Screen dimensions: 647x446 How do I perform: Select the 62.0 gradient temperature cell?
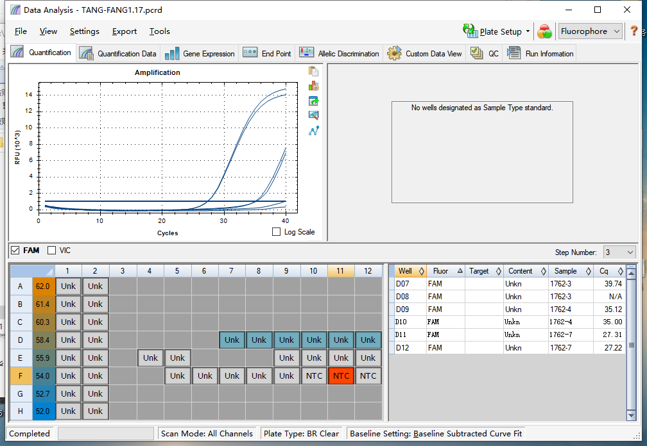pos(44,286)
